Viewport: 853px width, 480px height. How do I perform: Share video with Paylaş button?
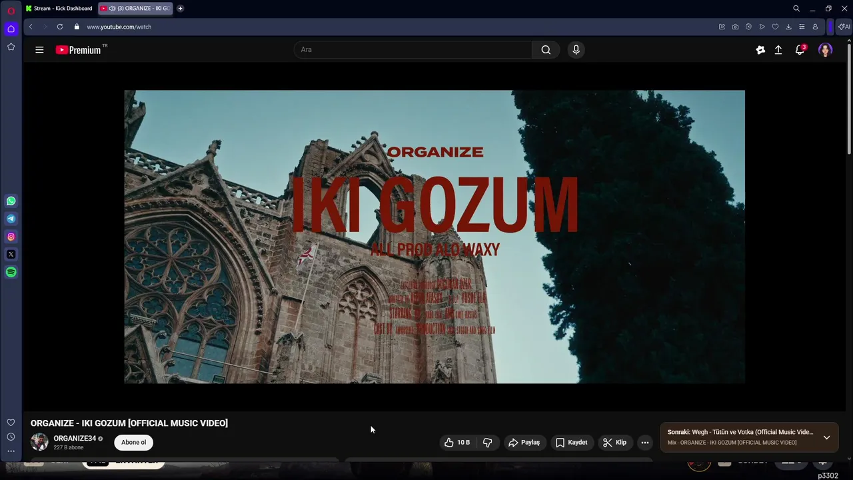click(524, 443)
